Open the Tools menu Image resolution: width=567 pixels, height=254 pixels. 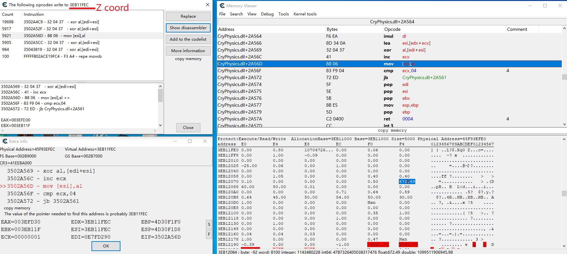283,14
